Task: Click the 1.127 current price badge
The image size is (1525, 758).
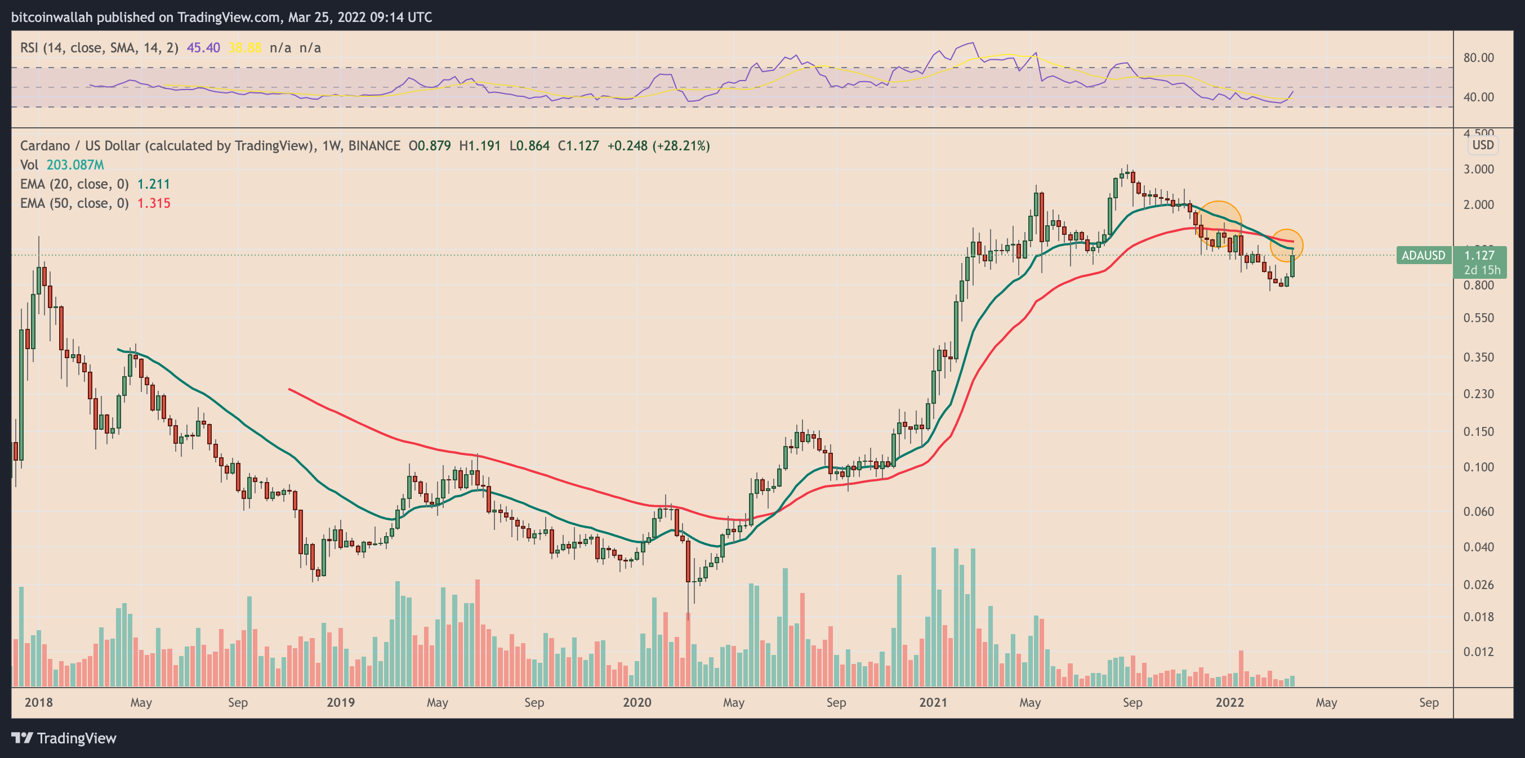Action: (1479, 255)
